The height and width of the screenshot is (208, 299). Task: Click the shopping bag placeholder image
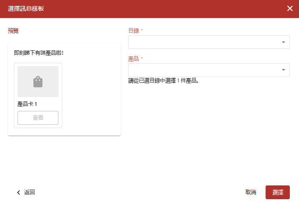pos(38,82)
